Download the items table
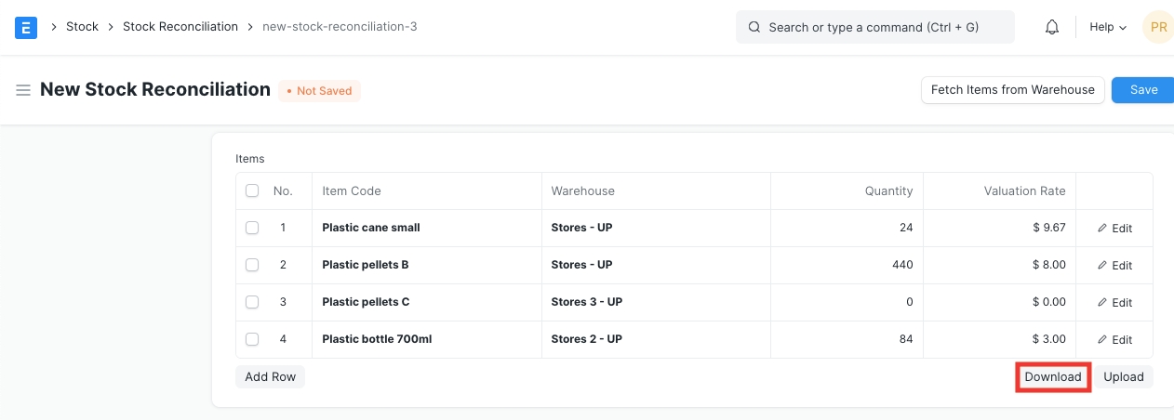Image resolution: width=1174 pixels, height=420 pixels. point(1052,376)
